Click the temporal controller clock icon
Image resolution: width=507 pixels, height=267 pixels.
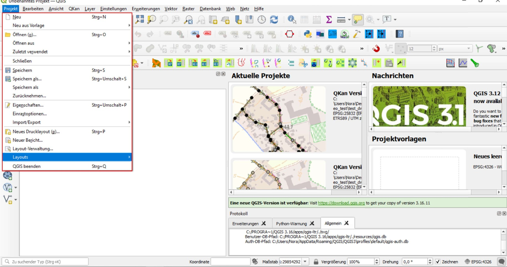[x=261, y=19]
